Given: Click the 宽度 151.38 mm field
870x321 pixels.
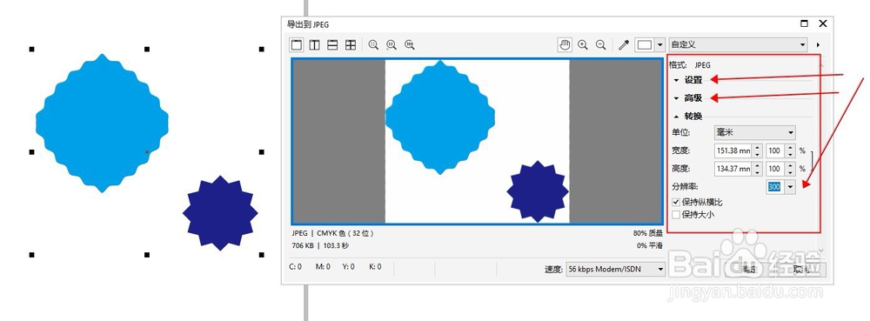Looking at the screenshot, I should pyautogui.click(x=733, y=150).
